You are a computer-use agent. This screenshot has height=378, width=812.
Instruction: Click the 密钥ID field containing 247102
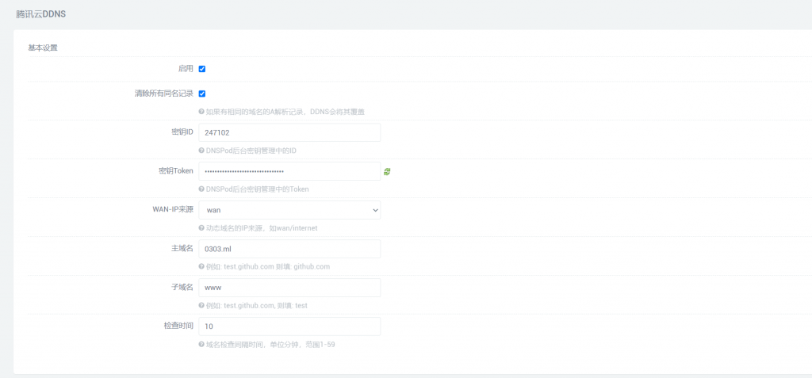[289, 132]
